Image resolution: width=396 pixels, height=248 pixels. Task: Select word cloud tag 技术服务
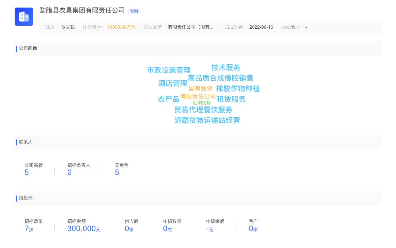click(x=226, y=68)
